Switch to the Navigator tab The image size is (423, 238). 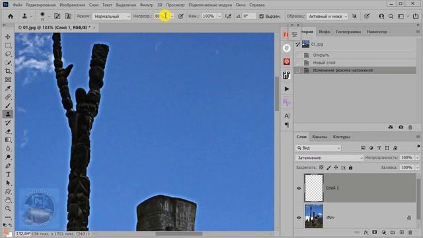coord(377,32)
